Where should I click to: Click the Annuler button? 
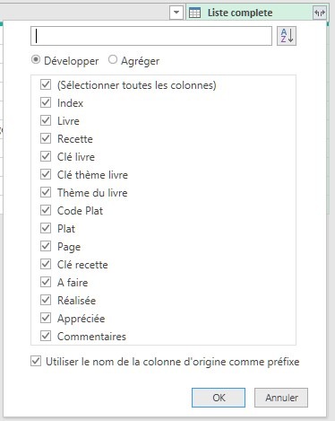281,398
